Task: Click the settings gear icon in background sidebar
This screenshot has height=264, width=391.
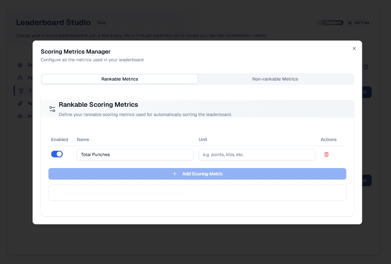Action: point(20,65)
